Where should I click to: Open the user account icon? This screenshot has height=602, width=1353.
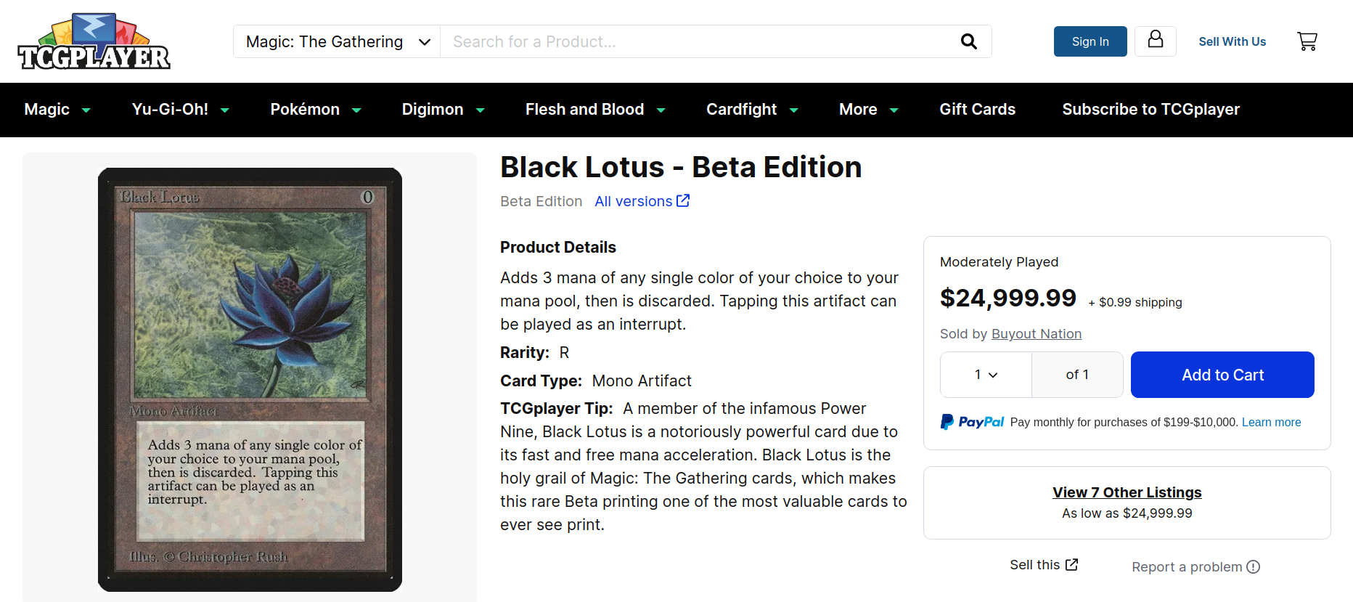tap(1156, 41)
